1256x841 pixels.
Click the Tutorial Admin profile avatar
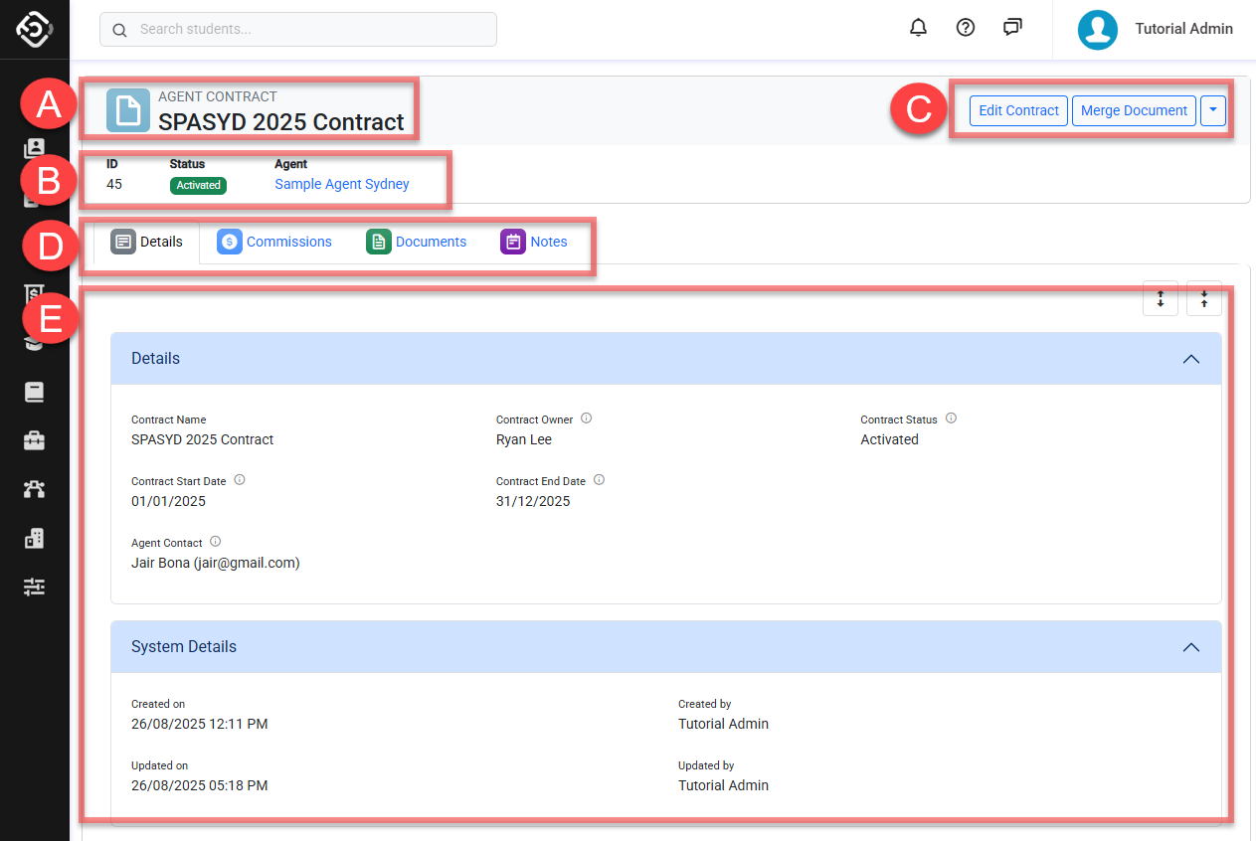(x=1097, y=30)
